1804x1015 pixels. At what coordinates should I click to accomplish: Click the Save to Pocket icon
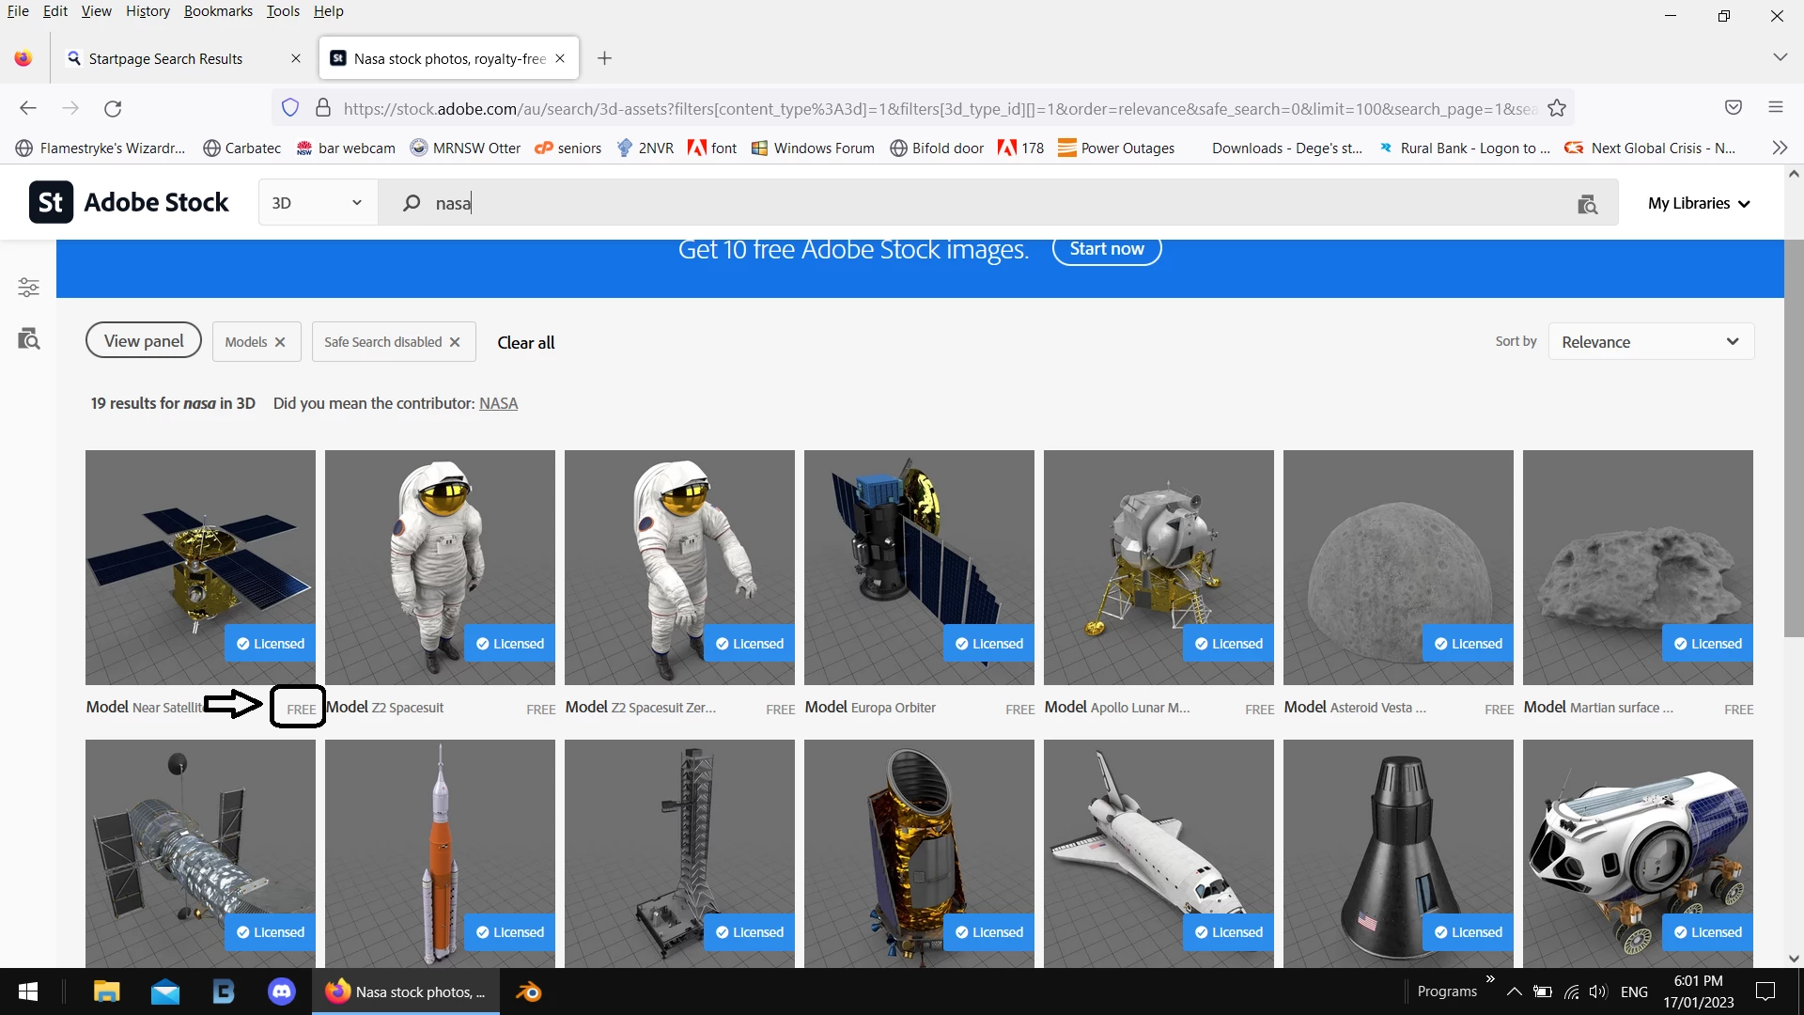[x=1734, y=107]
